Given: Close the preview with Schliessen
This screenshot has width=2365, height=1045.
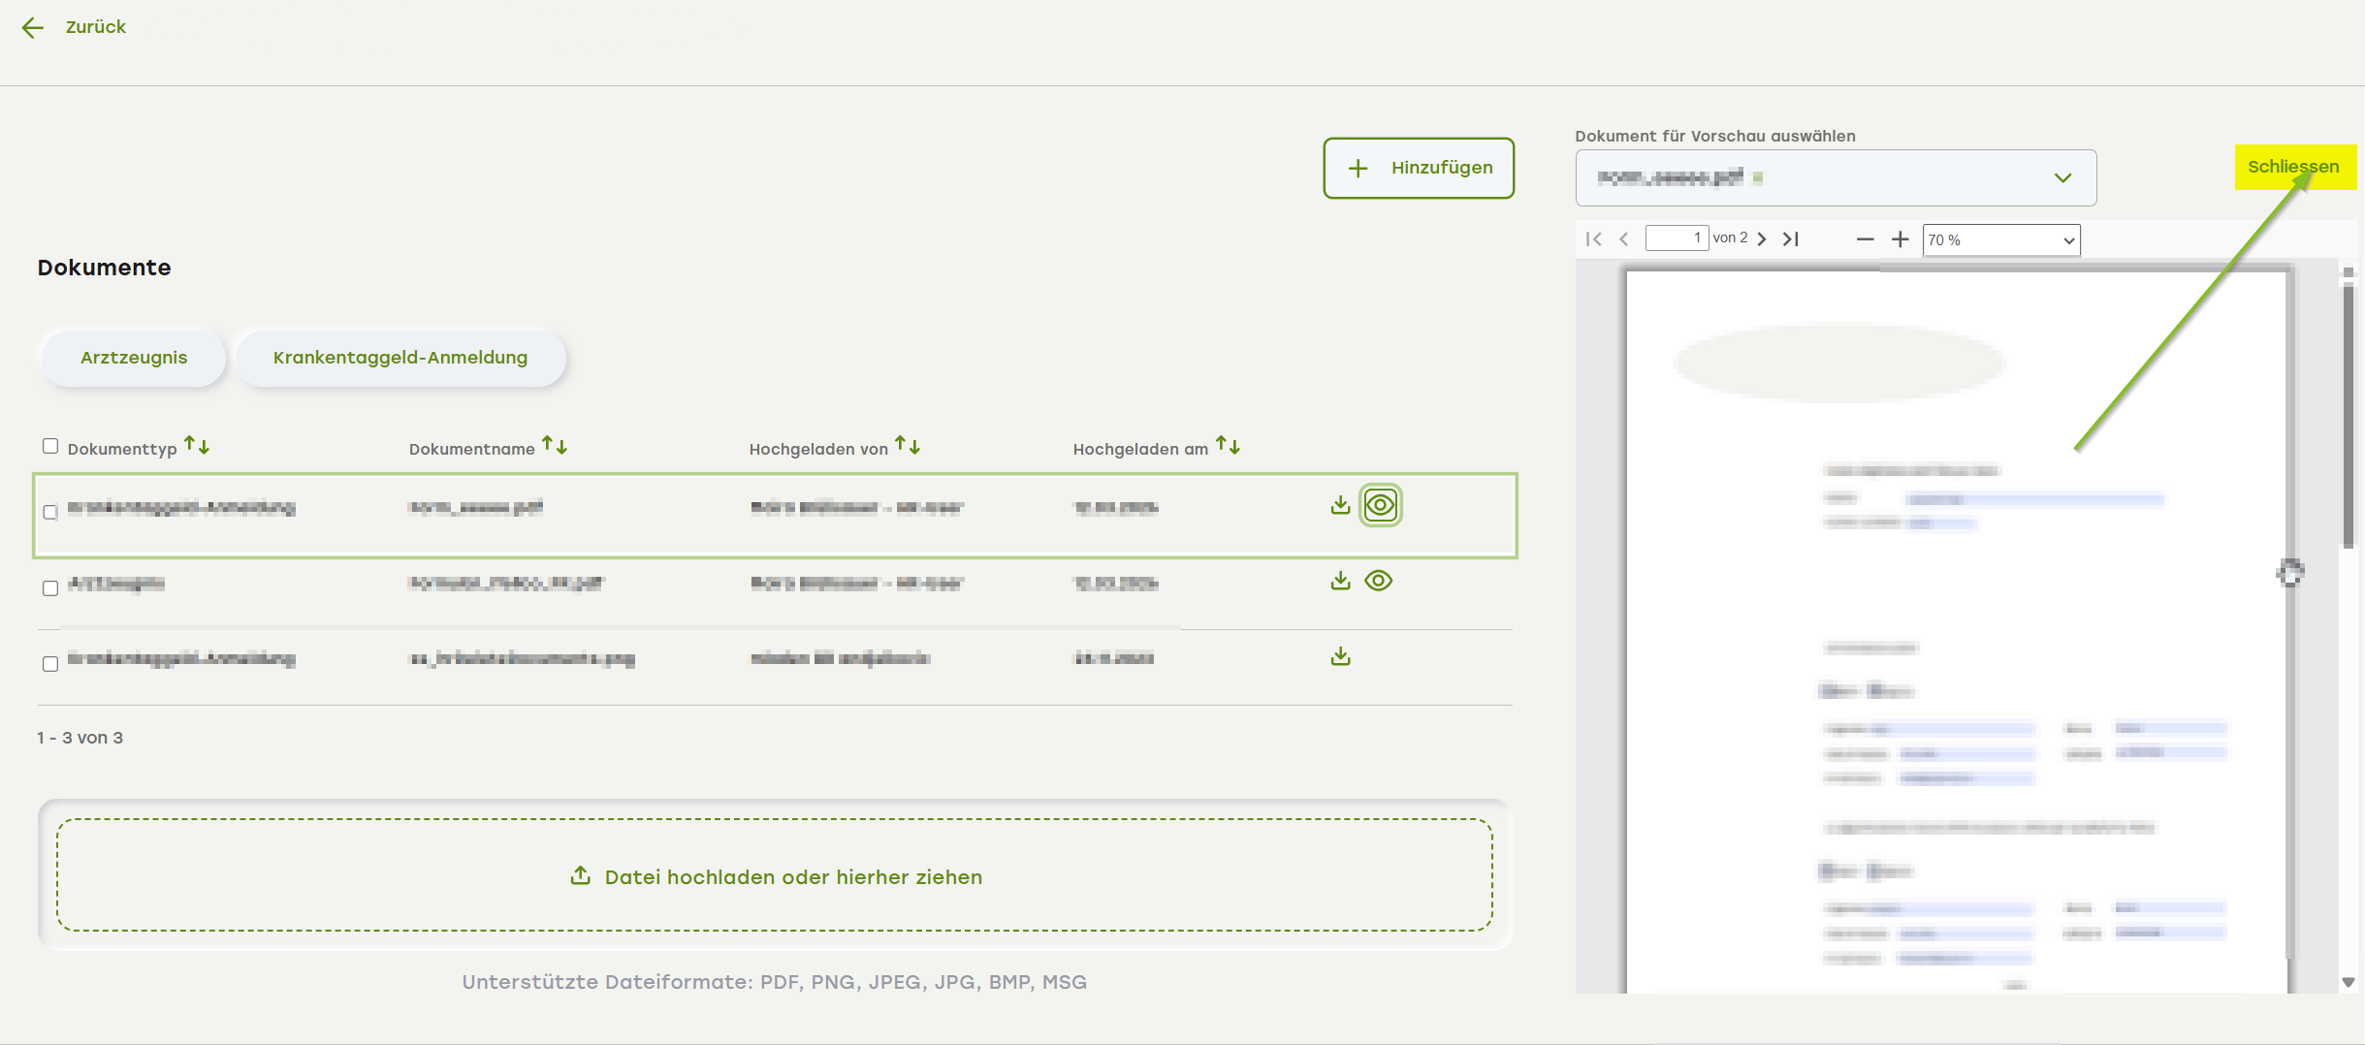Looking at the screenshot, I should (x=2293, y=167).
